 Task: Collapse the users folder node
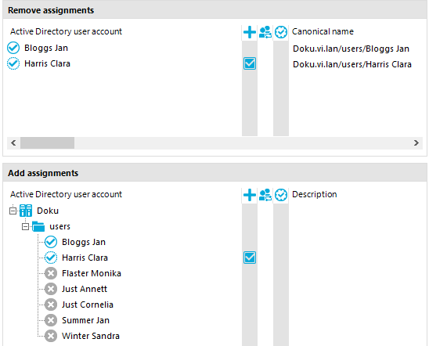(26, 227)
